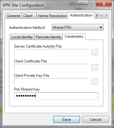Close the VPN Site Configuration dialog
Viewport: 114px width, 128px height.
[104, 4]
